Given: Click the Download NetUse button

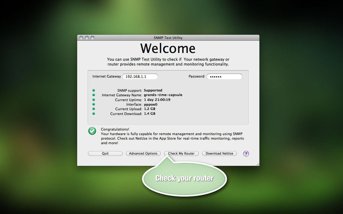Looking at the screenshot, I should pyautogui.click(x=220, y=154).
